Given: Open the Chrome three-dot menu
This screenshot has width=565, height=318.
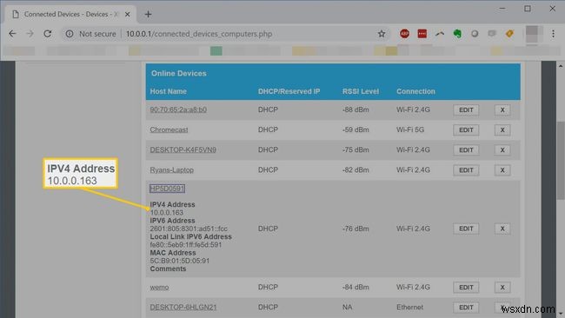Looking at the screenshot, I should click(553, 34).
